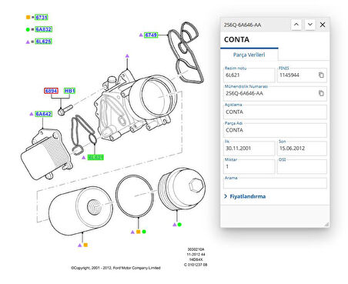Go to previous part with up arrow

coord(296,25)
